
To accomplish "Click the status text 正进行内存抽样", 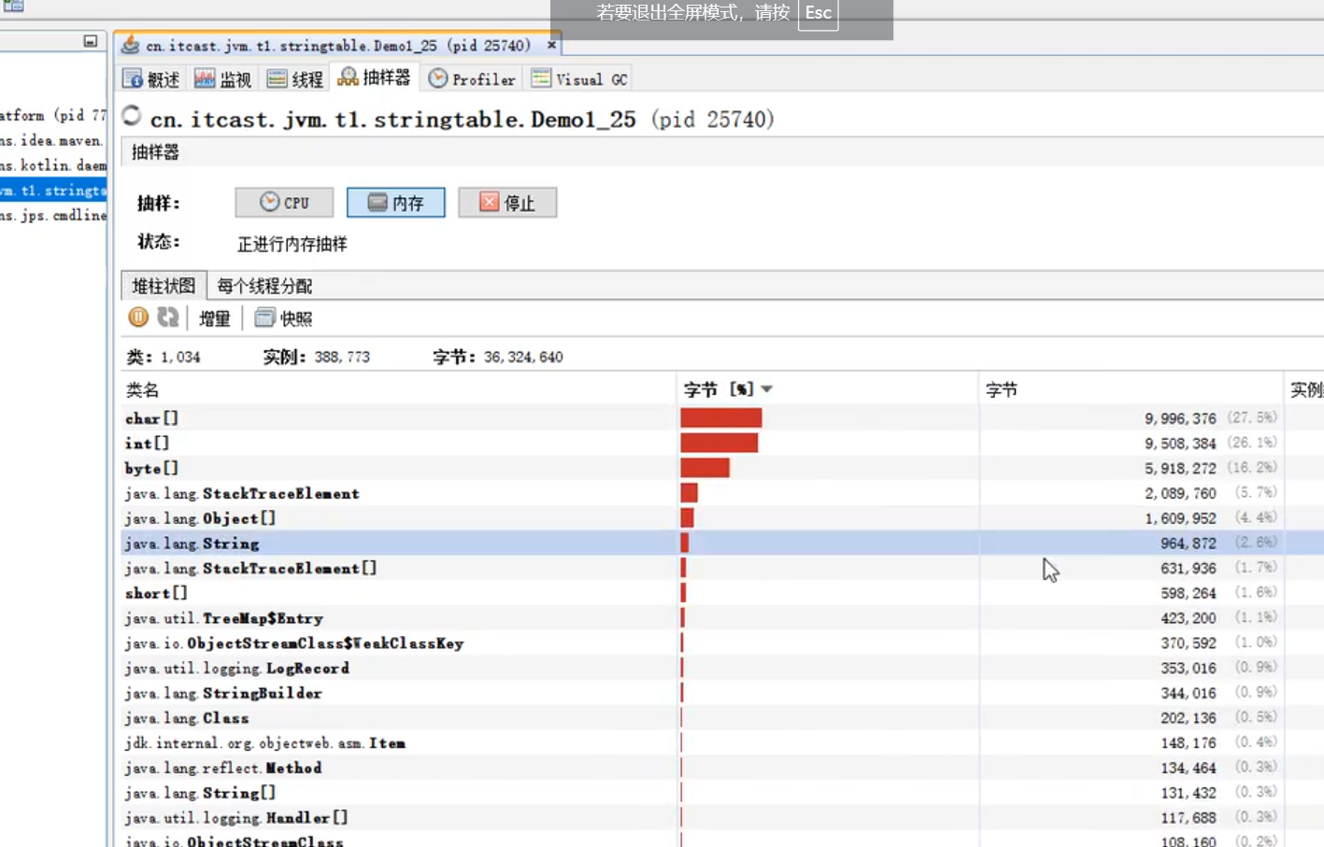I will [292, 244].
